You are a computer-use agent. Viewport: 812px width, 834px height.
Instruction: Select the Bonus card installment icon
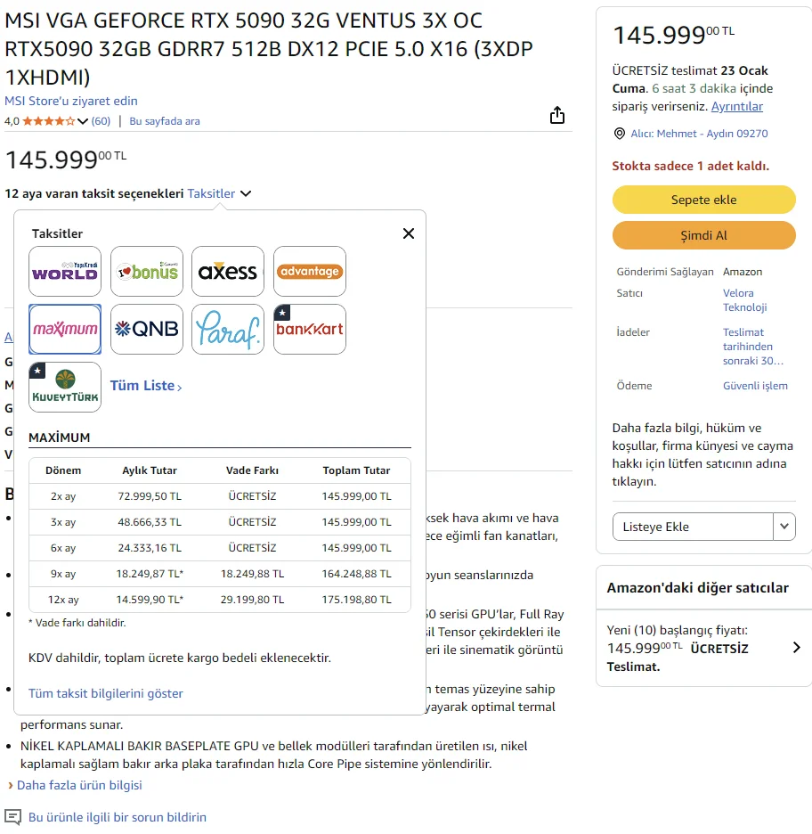[x=147, y=272]
